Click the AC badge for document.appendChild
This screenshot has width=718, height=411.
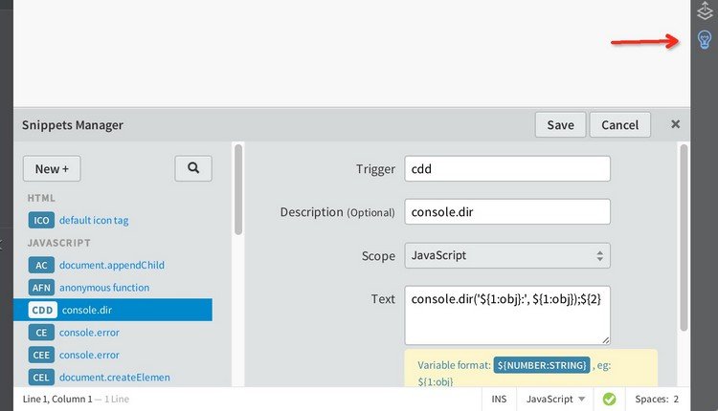coord(41,265)
